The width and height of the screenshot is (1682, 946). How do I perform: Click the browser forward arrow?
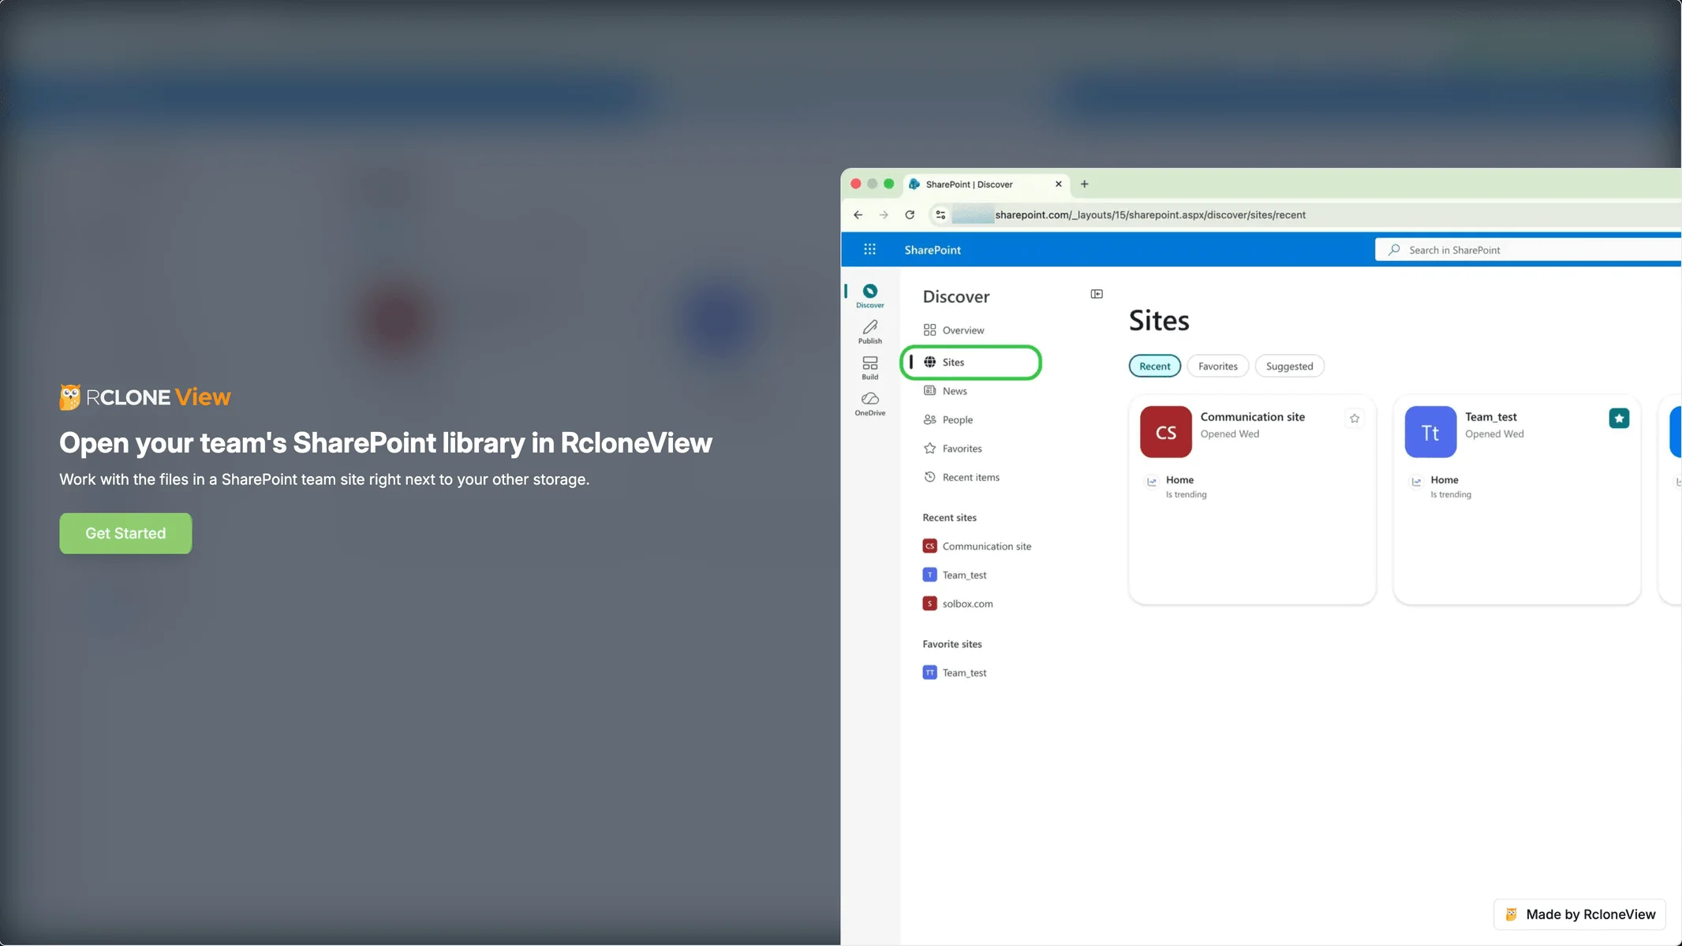[884, 215]
